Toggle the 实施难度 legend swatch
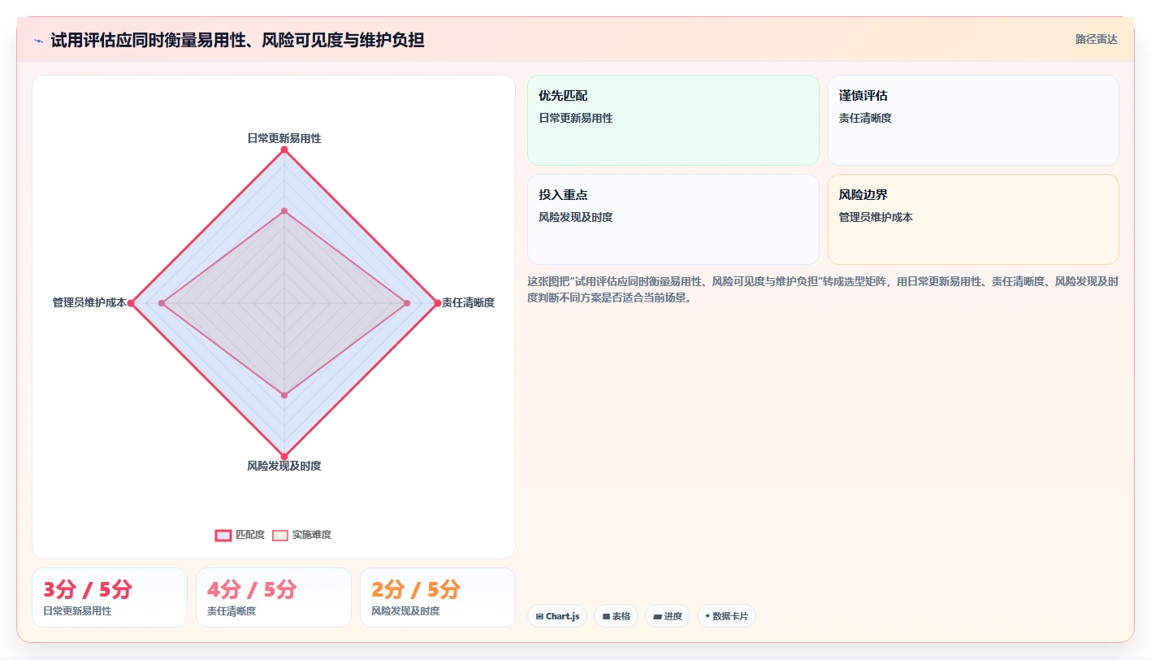1151x660 pixels. [x=280, y=535]
